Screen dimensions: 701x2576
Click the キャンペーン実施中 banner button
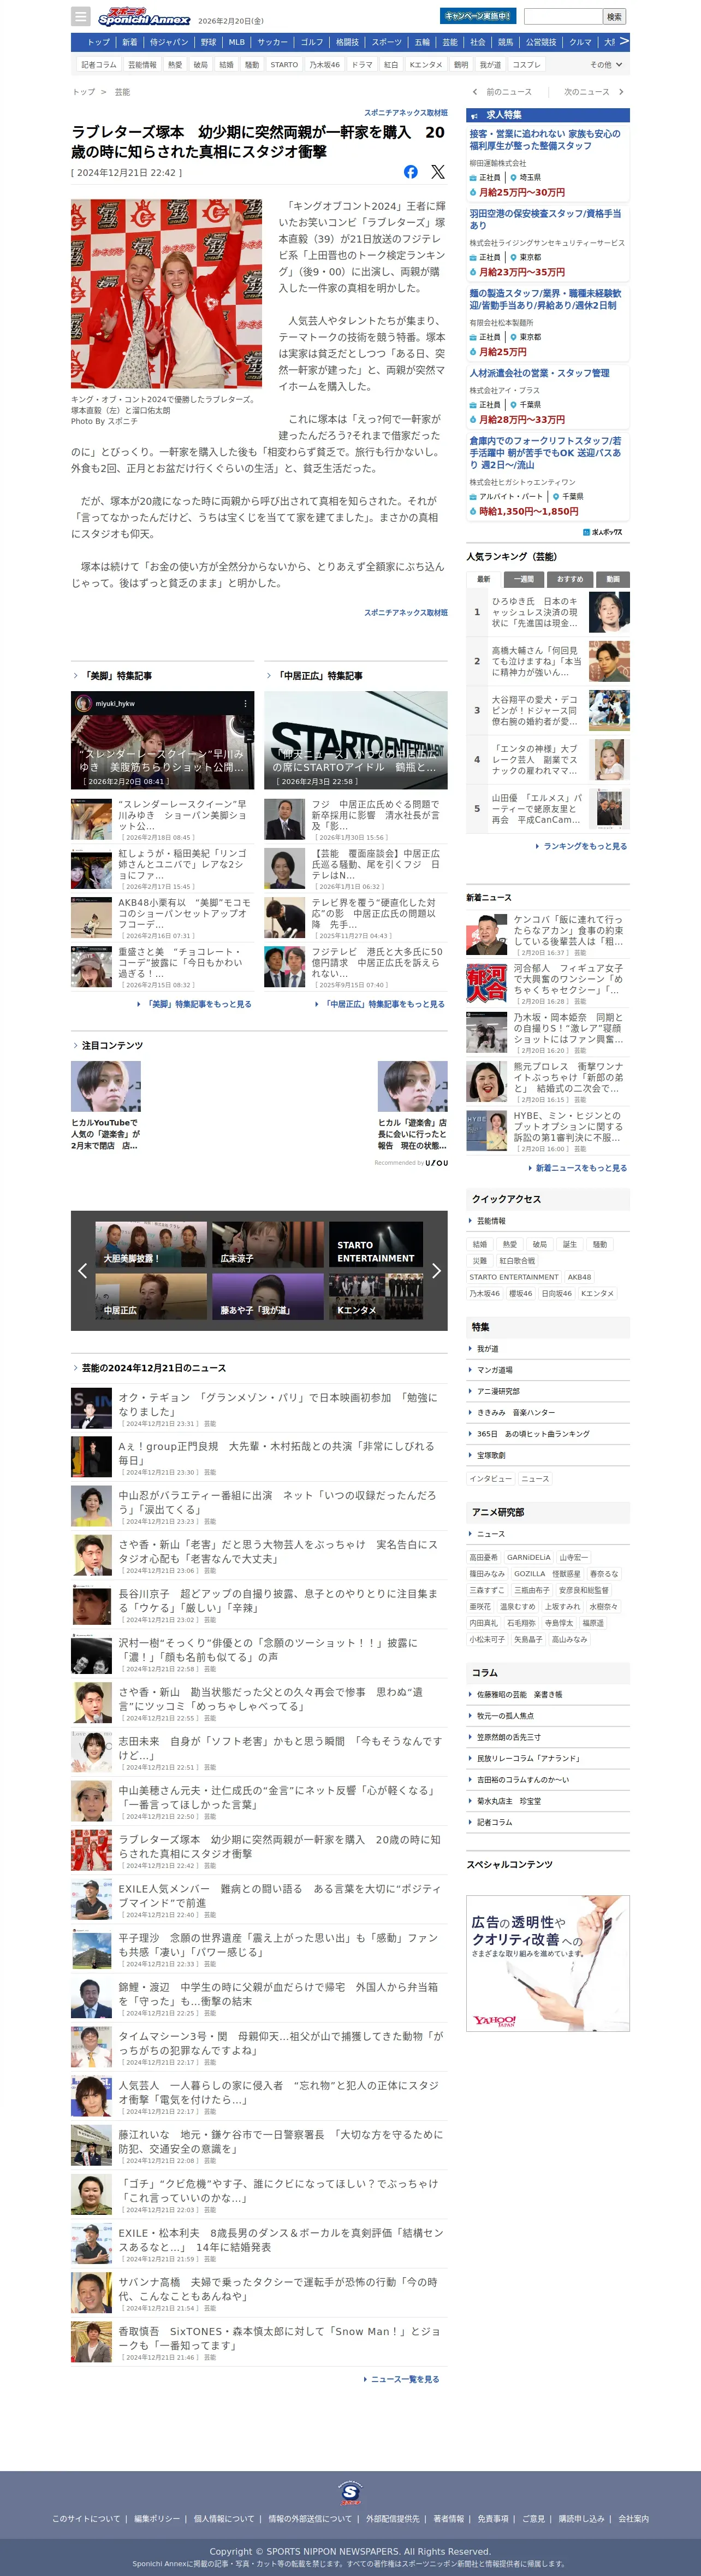coord(477,16)
